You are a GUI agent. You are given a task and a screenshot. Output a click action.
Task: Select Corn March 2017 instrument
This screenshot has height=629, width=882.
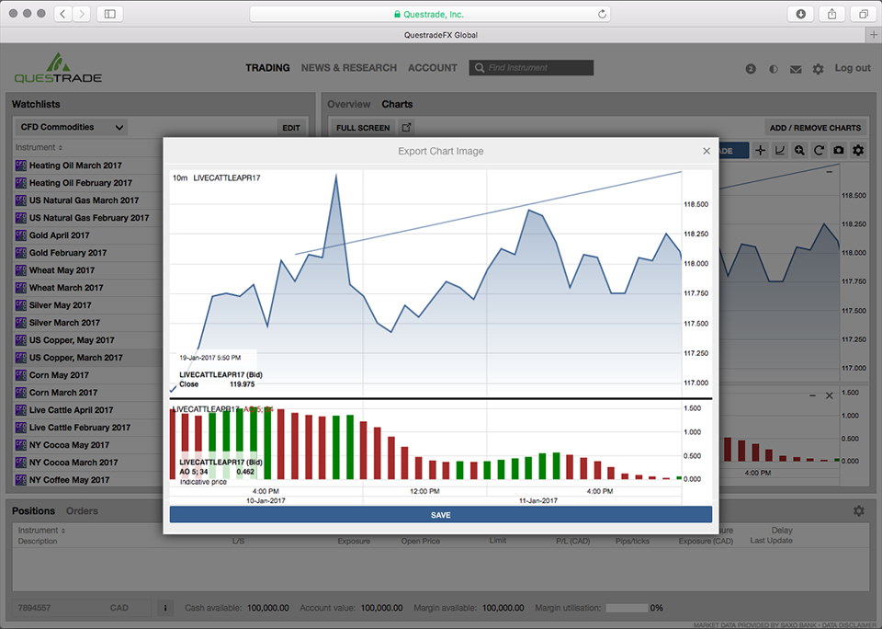[x=63, y=393]
